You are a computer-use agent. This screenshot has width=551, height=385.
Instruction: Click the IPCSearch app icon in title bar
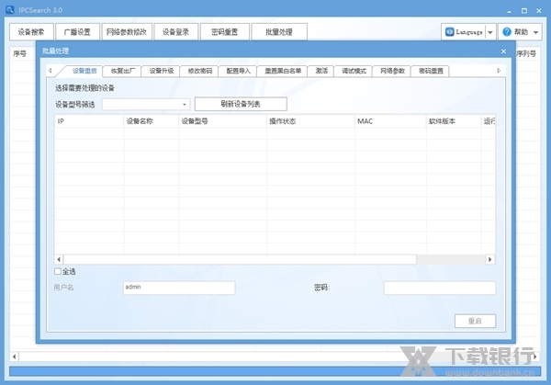click(x=10, y=10)
